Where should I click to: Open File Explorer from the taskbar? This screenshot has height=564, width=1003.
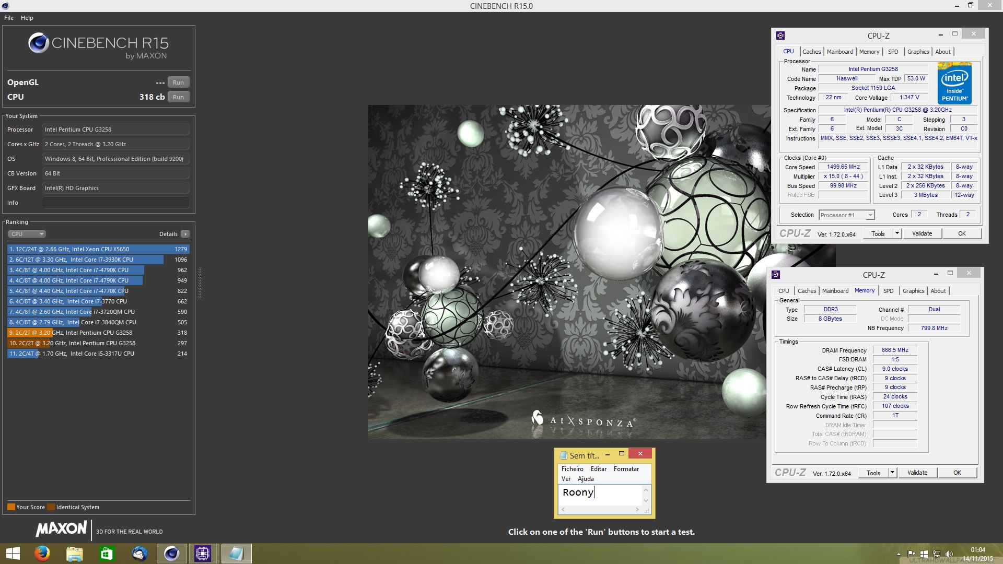pyautogui.click(x=75, y=554)
